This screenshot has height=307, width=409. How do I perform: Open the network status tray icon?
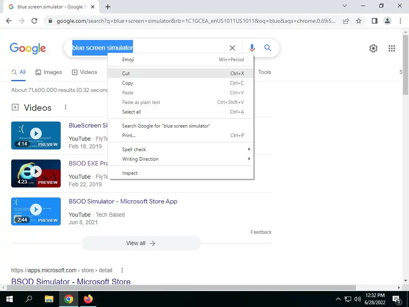click(348, 299)
